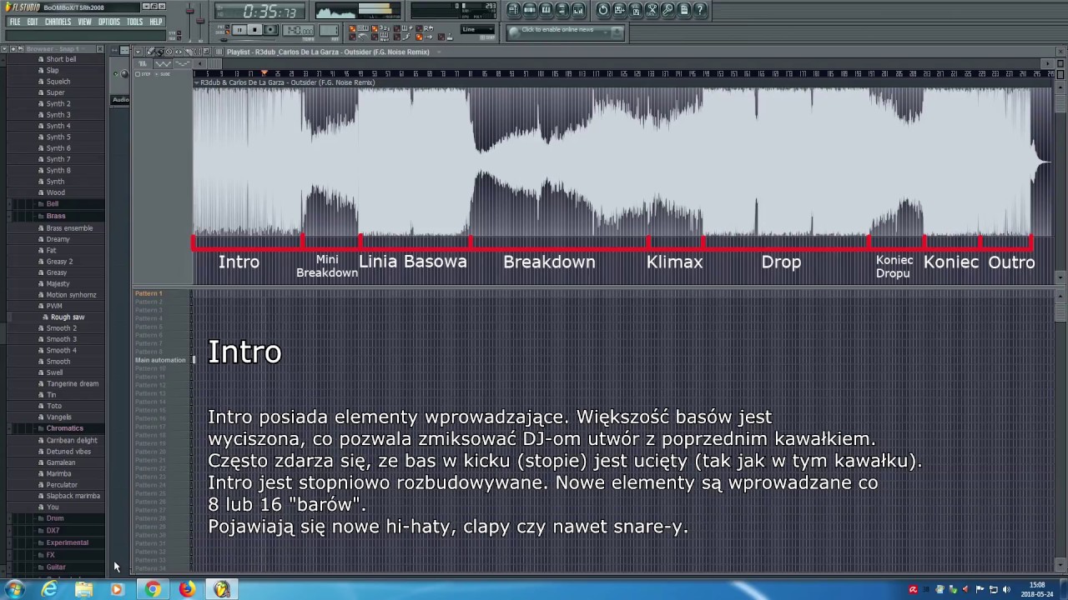1068x600 pixels.
Task: Click the stop button in transport
Action: tap(254, 30)
